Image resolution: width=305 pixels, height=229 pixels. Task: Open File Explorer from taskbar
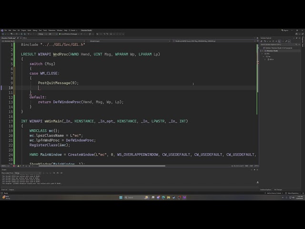169,198
